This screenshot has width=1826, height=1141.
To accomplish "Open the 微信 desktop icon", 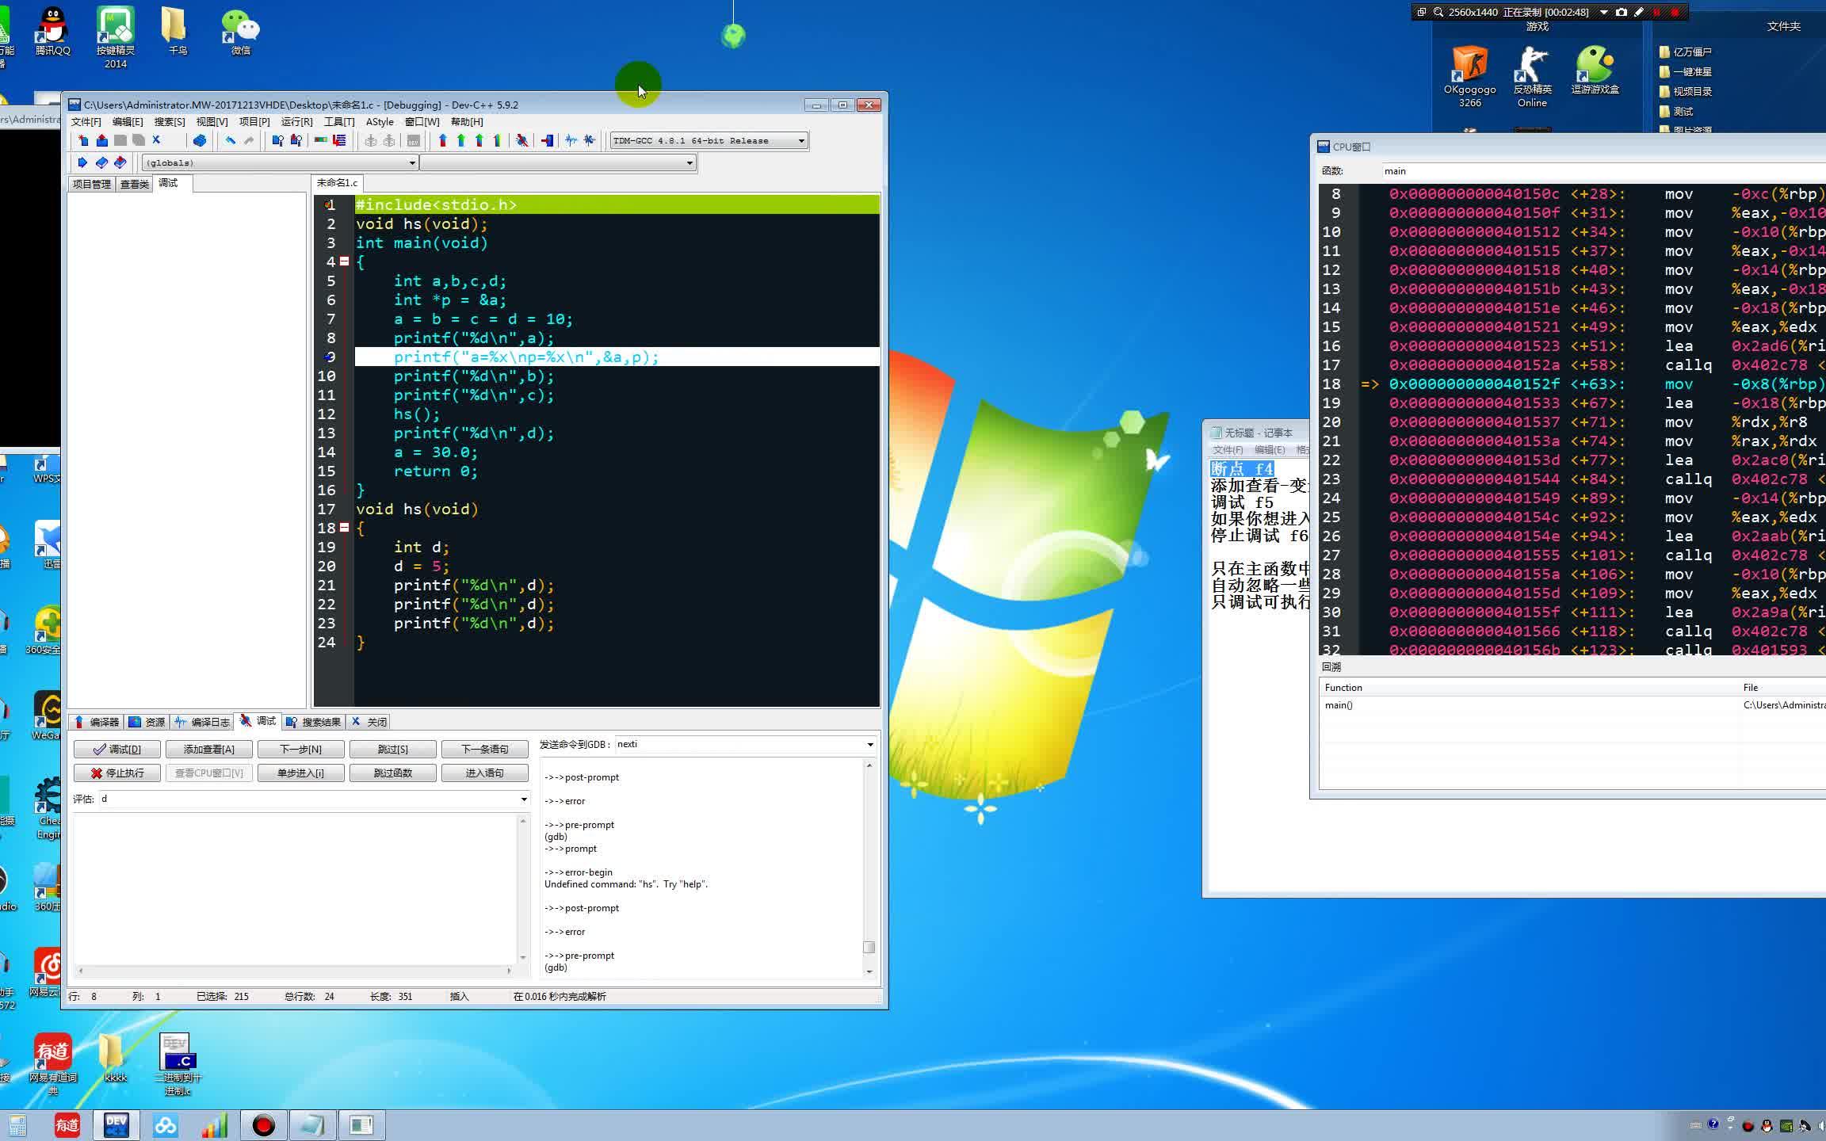I will point(241,32).
